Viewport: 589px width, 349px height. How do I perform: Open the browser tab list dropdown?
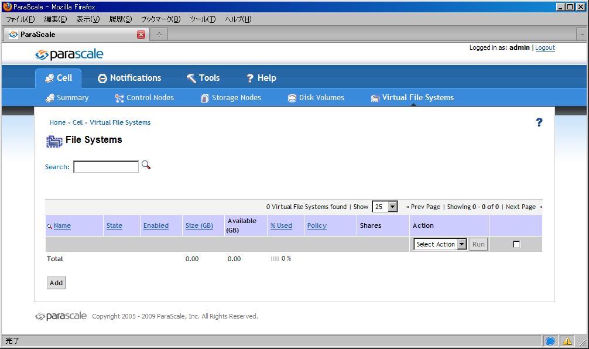pos(582,35)
